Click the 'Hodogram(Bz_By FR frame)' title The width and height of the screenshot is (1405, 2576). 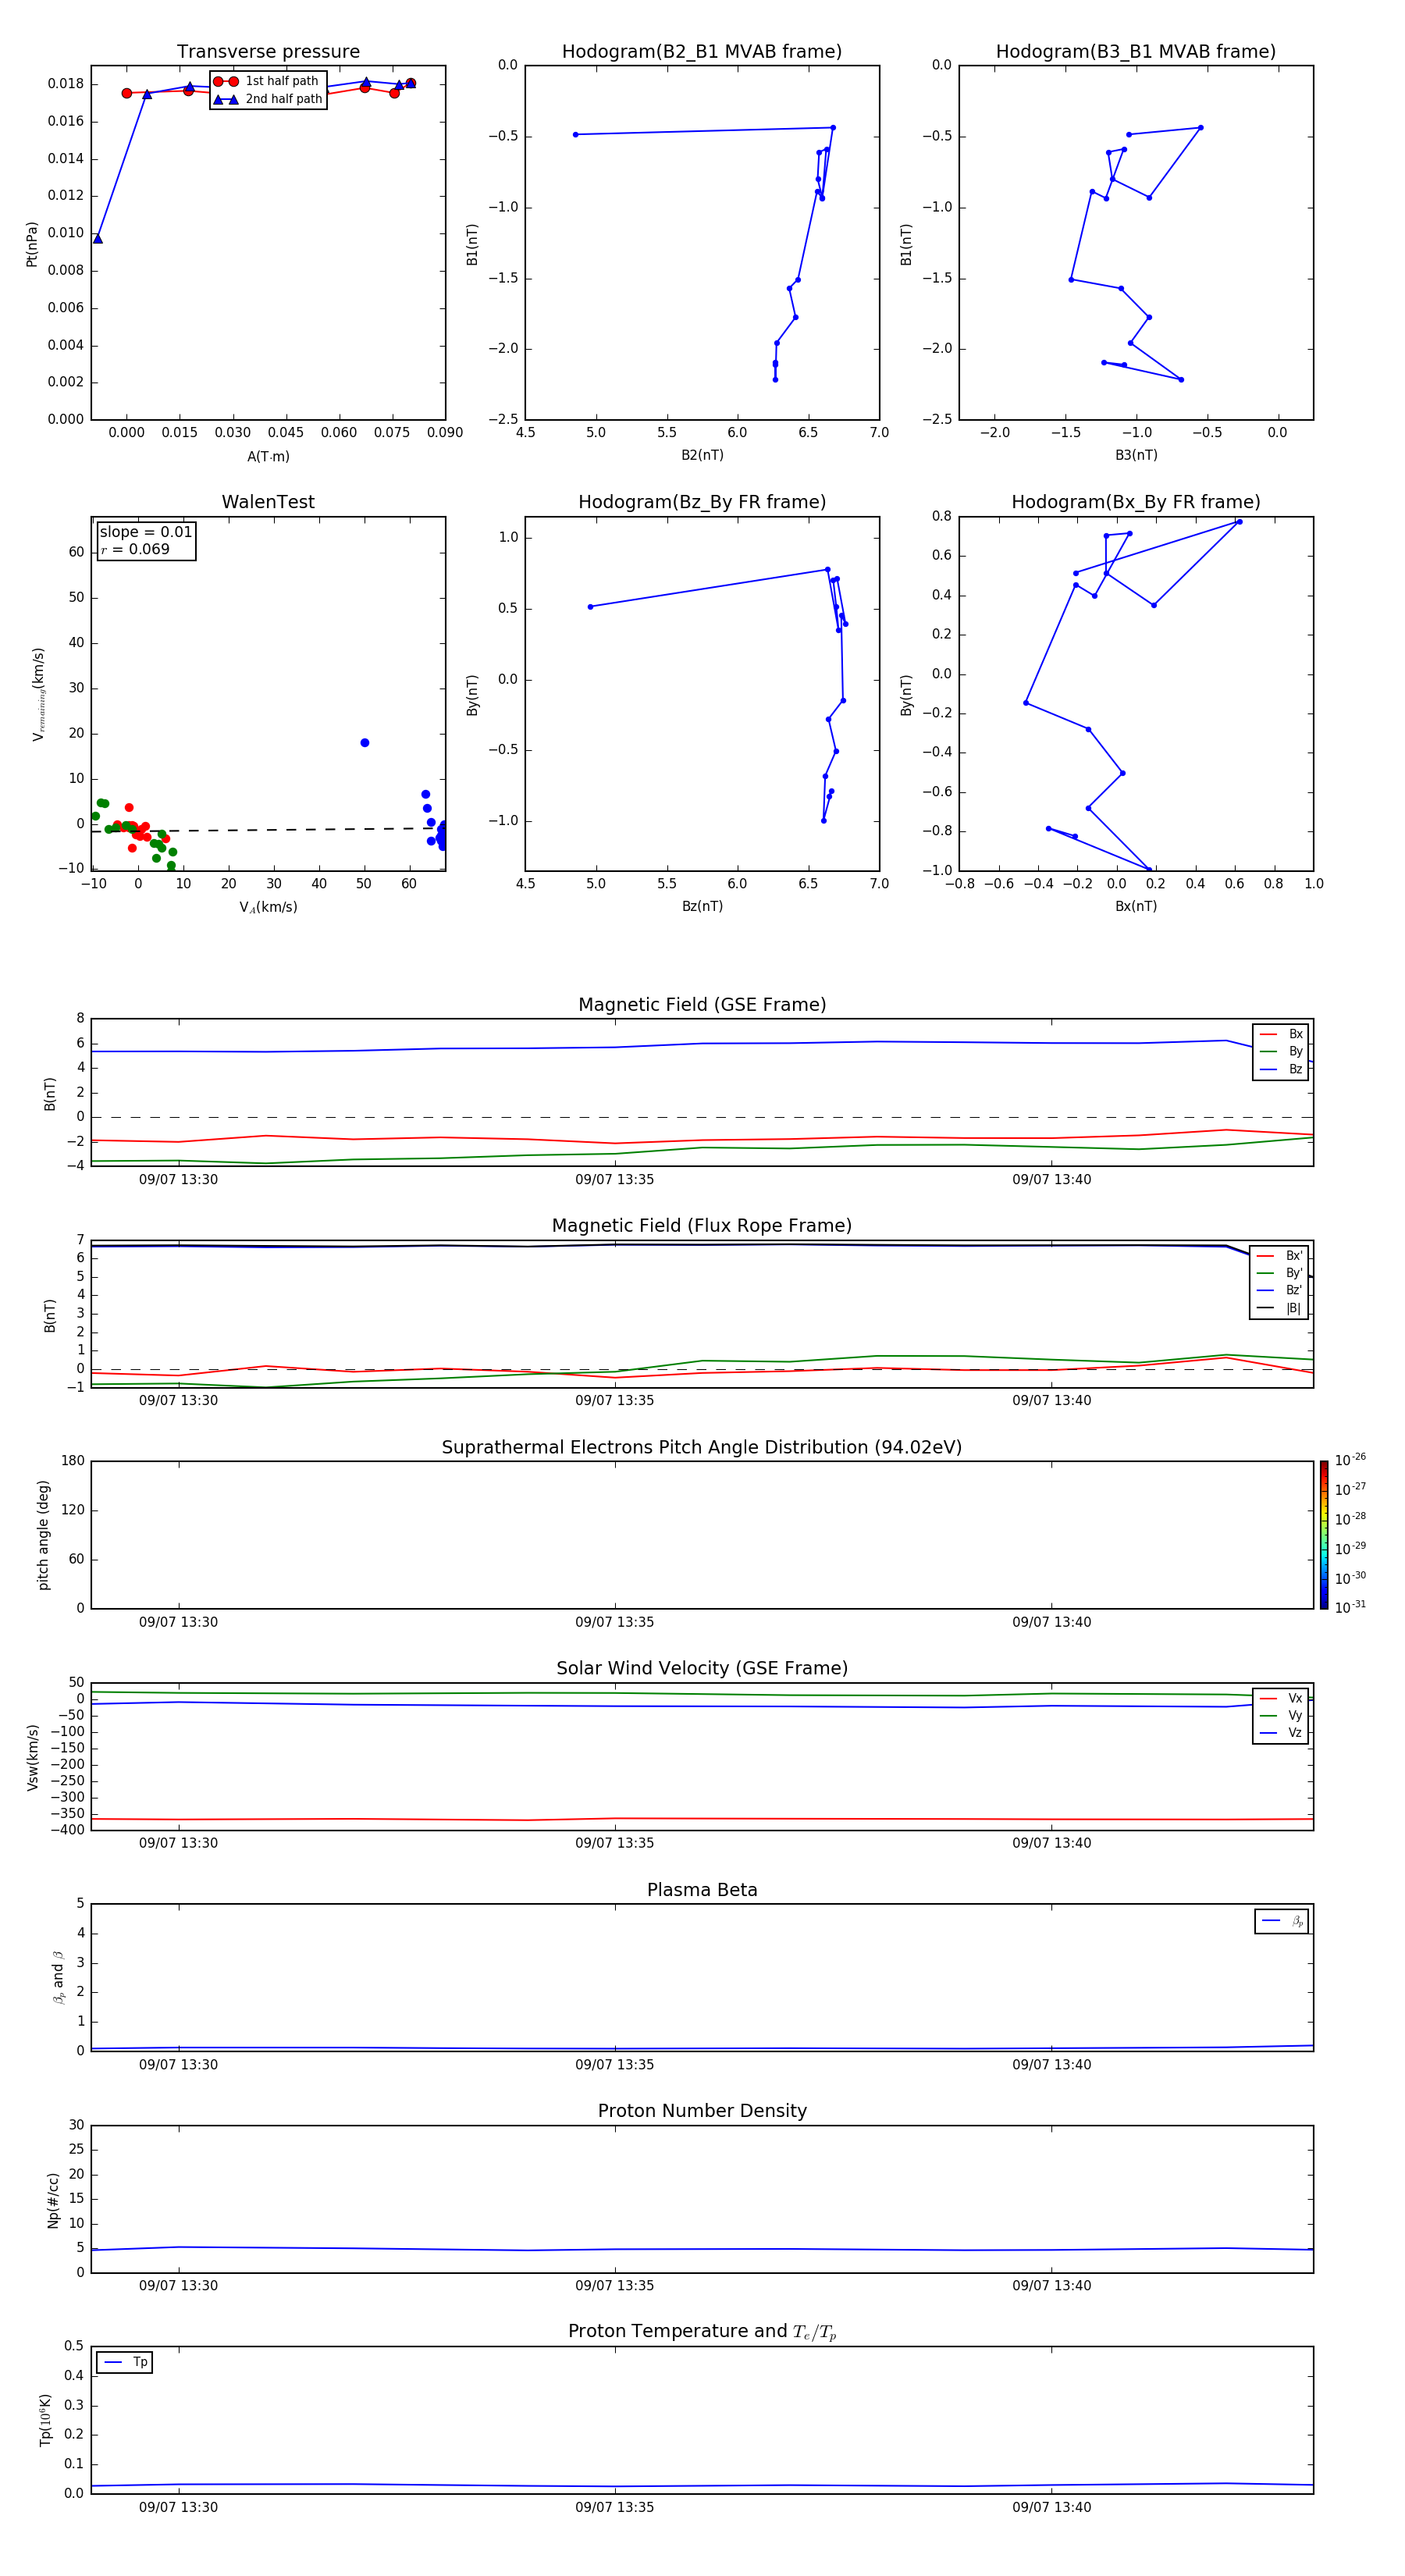click(702, 502)
